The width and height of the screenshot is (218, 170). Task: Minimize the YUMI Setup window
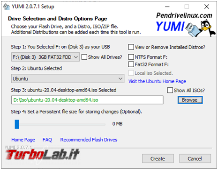pyautogui.click(x=167, y=7)
